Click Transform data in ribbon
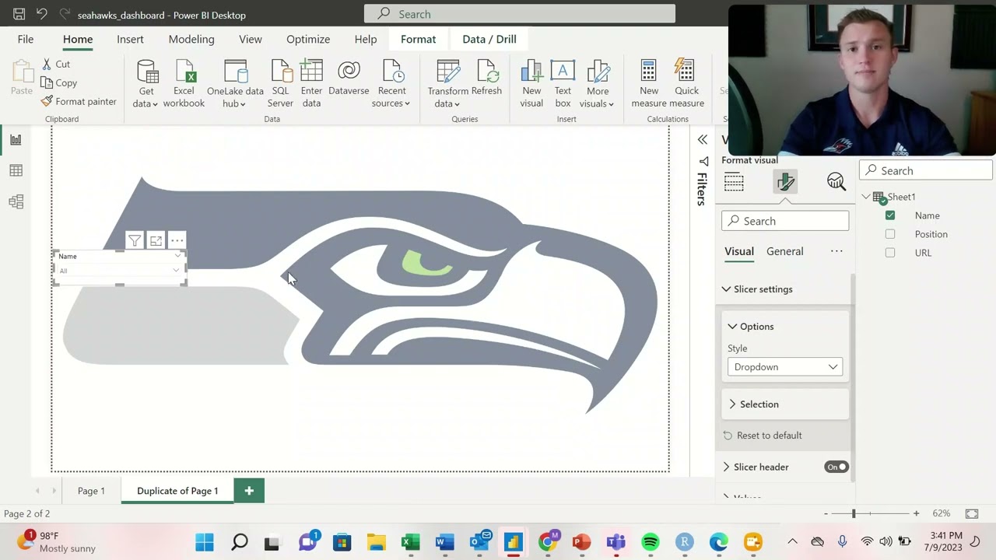The image size is (996, 560). coord(448,84)
